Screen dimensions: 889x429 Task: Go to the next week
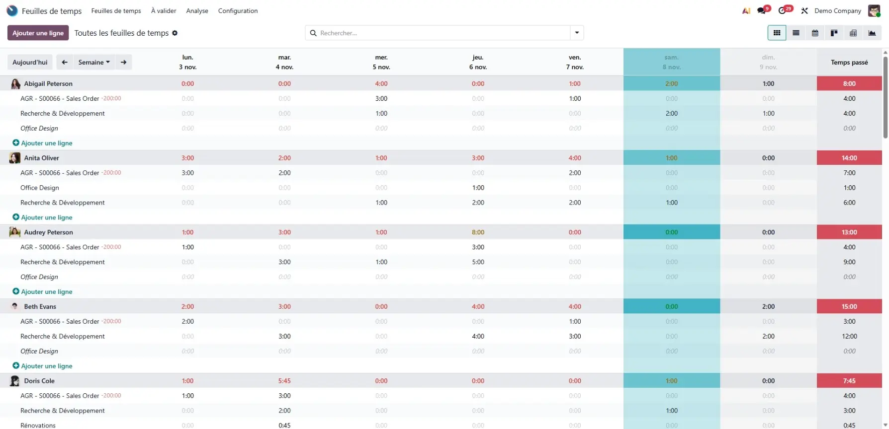[123, 62]
